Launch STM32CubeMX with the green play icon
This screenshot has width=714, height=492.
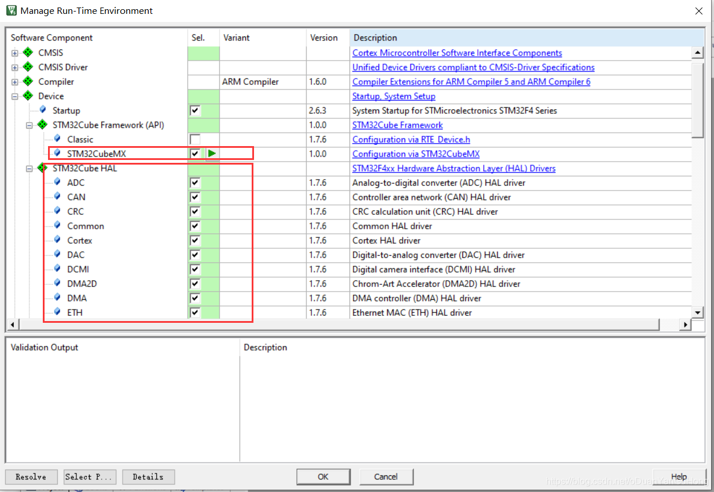[x=212, y=154]
